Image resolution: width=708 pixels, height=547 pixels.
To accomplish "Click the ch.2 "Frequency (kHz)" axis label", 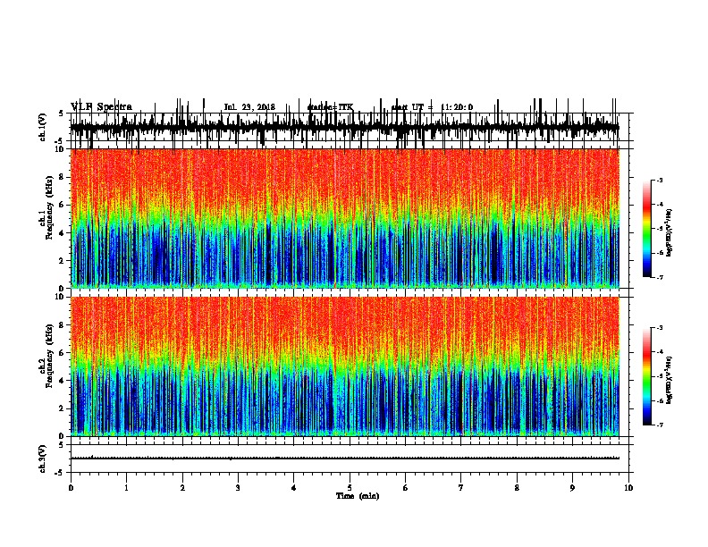I will pos(49,356).
